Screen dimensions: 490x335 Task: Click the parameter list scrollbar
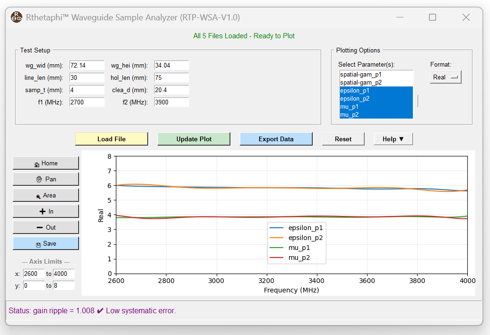pos(418,101)
